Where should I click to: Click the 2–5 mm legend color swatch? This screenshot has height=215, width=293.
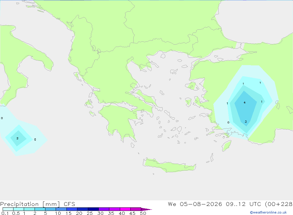(40, 209)
